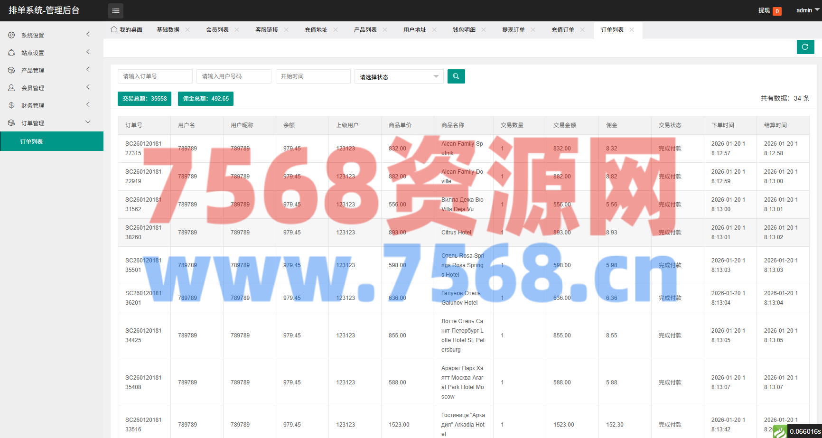Click the 提现 notification link
This screenshot has height=438, width=822.
(x=764, y=10)
